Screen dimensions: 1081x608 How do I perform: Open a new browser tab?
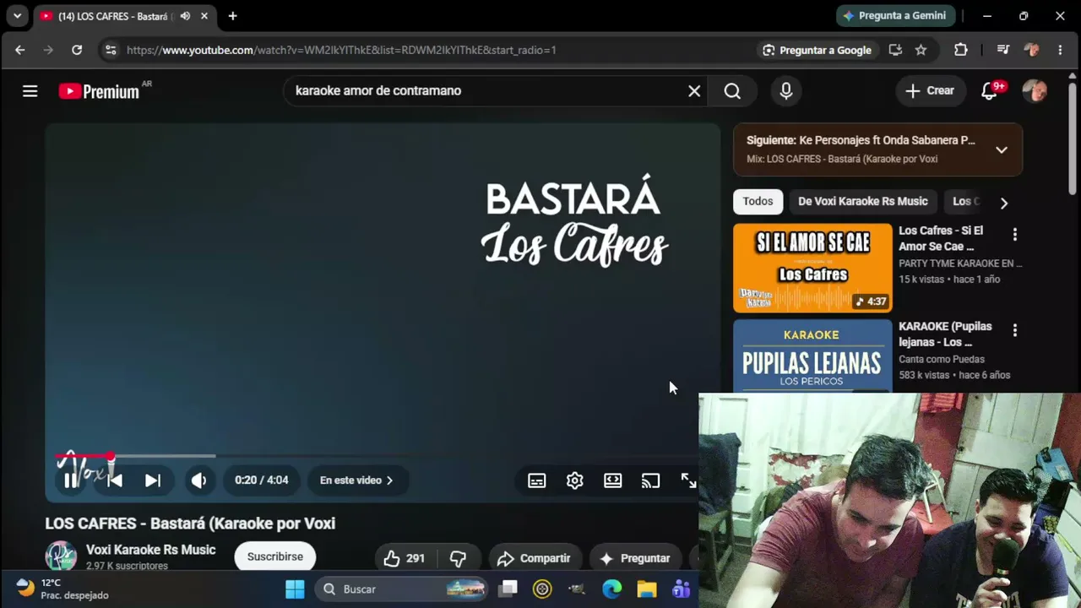pyautogui.click(x=232, y=16)
